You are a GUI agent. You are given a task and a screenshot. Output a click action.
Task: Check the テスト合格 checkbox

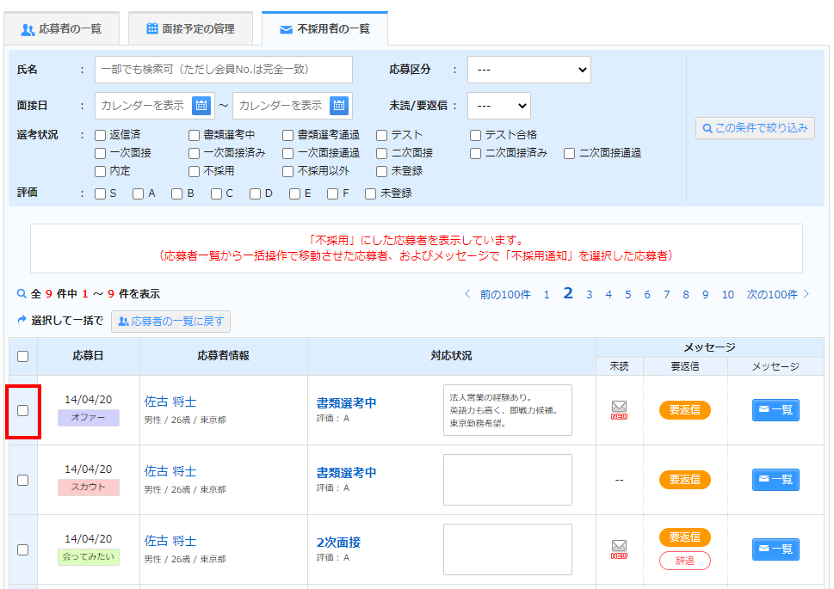[x=475, y=136]
